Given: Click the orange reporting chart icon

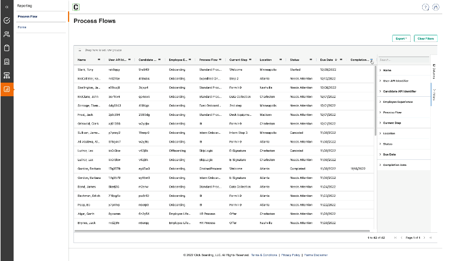Looking at the screenshot, I should coord(7,89).
